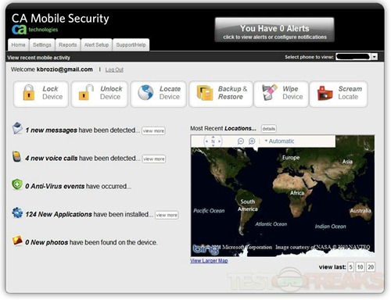Click Australia on the world map
The image size is (391, 300).
(361, 210)
